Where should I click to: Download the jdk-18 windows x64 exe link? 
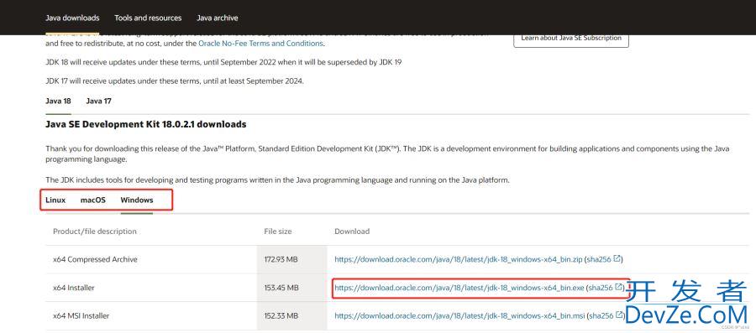point(459,288)
